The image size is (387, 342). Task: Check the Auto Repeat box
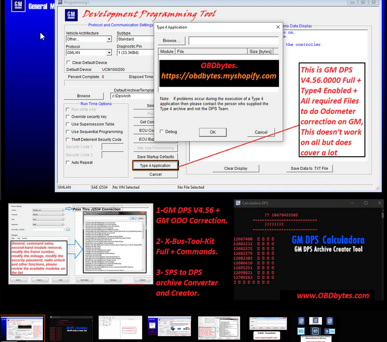pyautogui.click(x=68, y=163)
